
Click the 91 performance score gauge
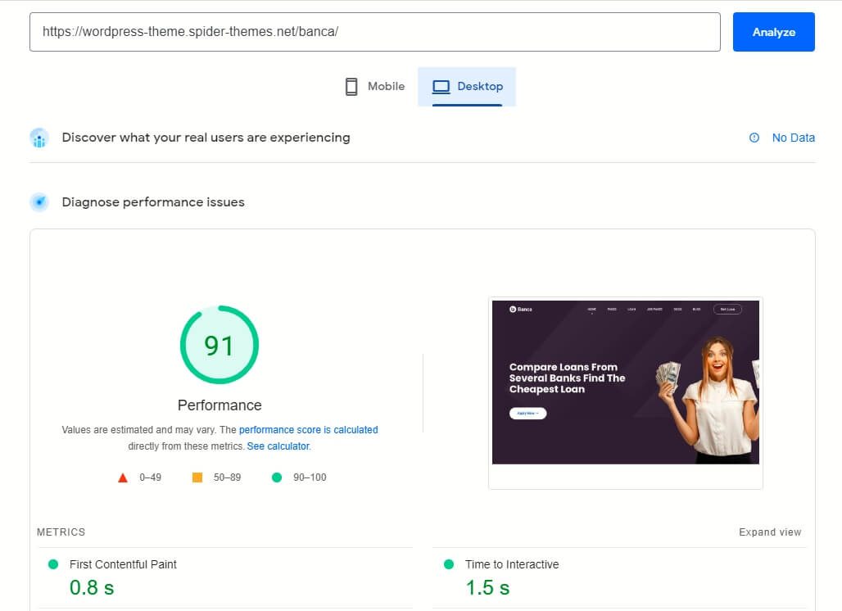pos(219,345)
